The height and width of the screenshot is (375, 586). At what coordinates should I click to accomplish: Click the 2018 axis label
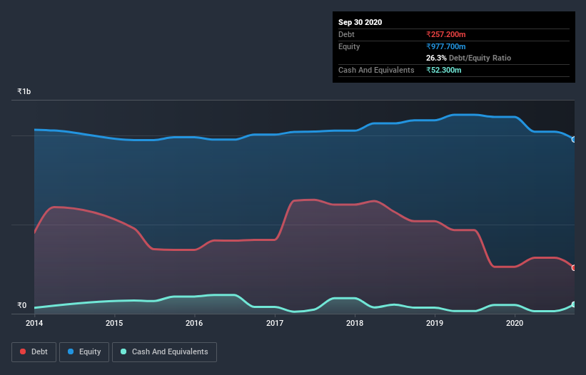[x=355, y=323]
